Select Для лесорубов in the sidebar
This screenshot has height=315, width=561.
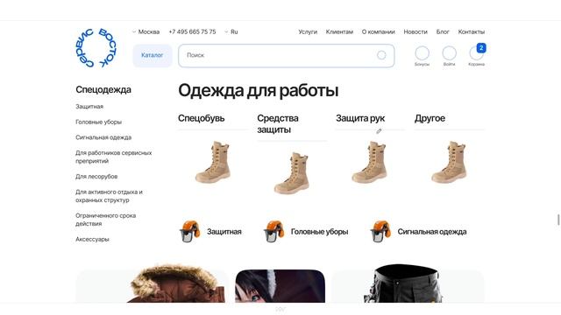96,177
